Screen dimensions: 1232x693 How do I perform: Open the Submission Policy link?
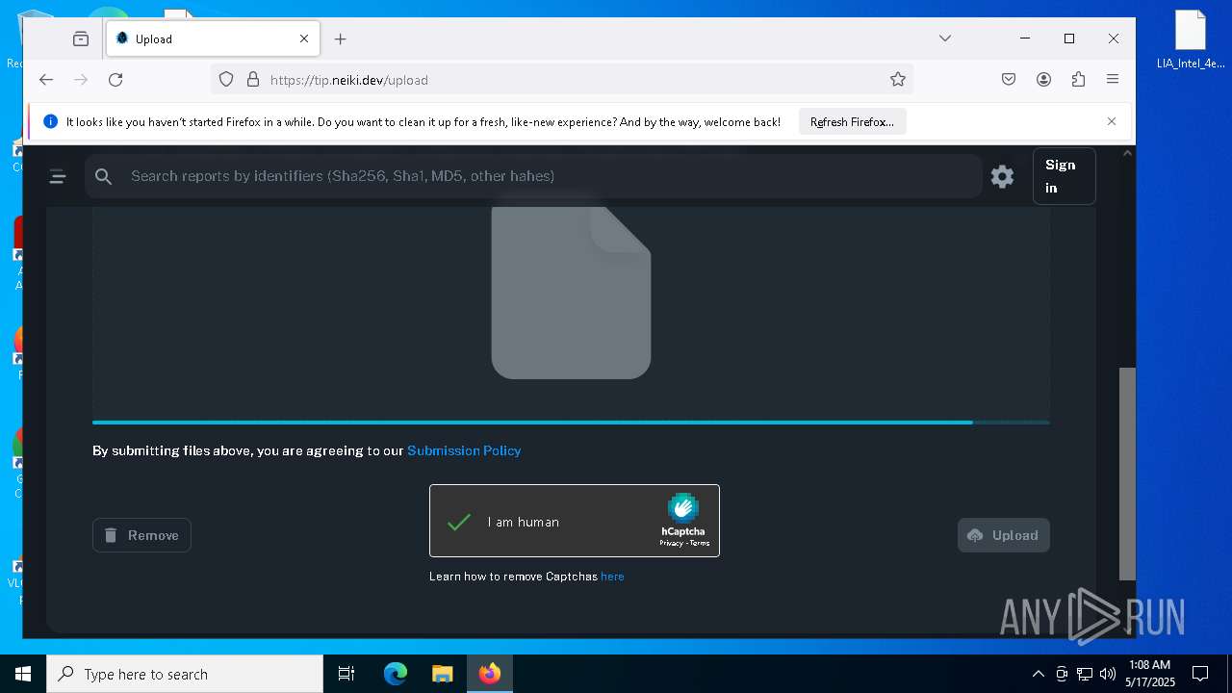[464, 450]
